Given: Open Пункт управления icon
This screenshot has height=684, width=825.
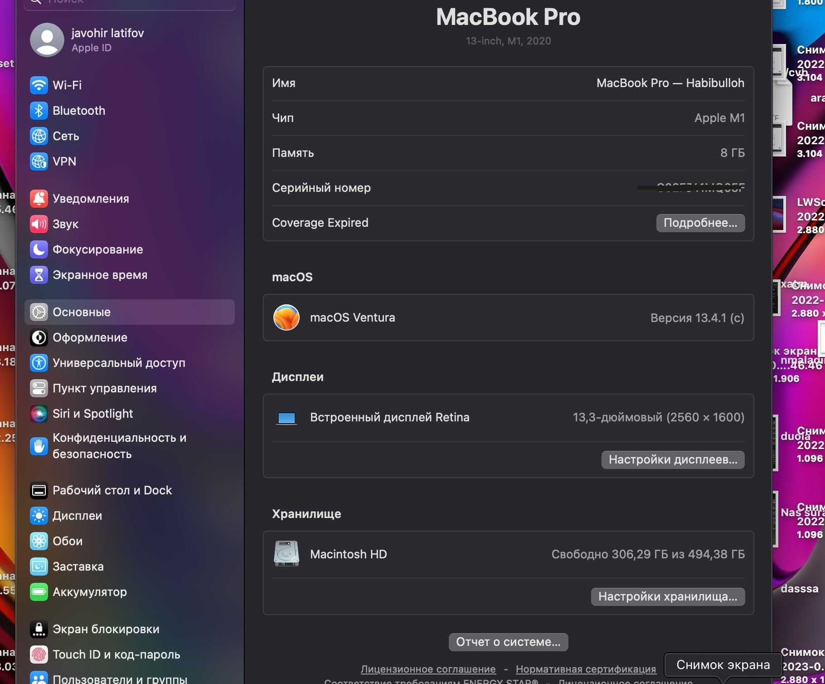Looking at the screenshot, I should pos(39,388).
